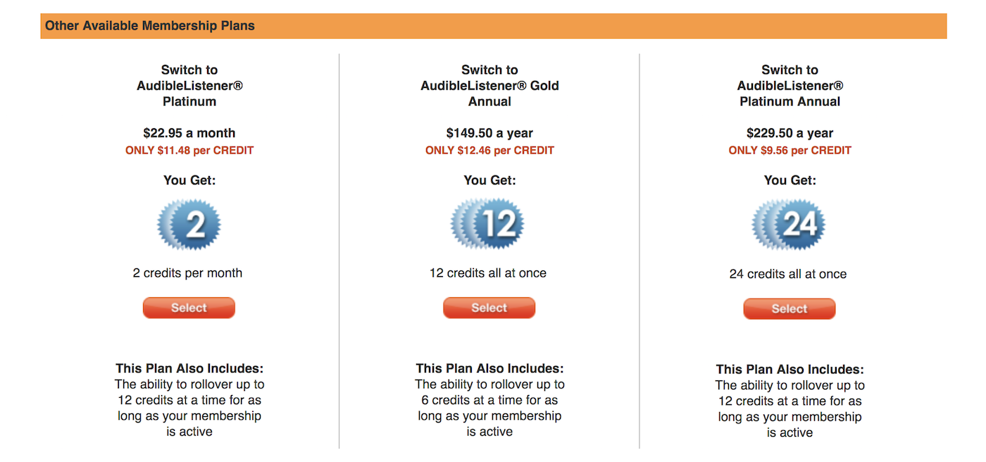Click the 12-credit badge icon
The width and height of the screenshot is (986, 462).
pos(489,224)
